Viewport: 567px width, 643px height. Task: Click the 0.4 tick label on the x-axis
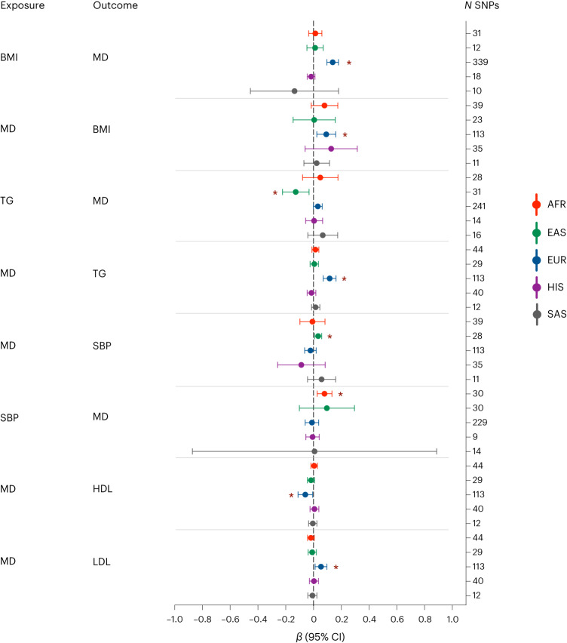pos(369,619)
